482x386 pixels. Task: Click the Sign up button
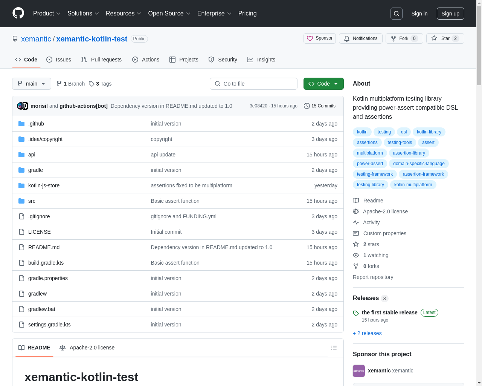tap(450, 14)
